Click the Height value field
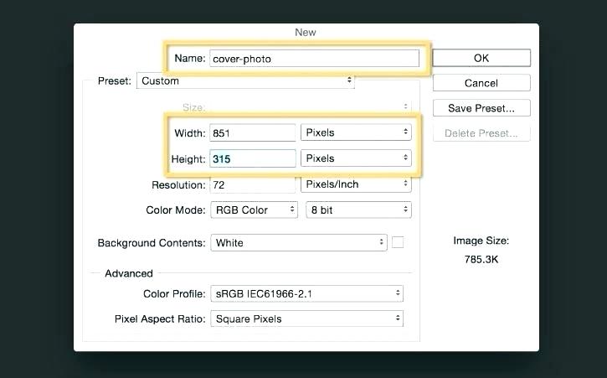 pyautogui.click(x=253, y=158)
